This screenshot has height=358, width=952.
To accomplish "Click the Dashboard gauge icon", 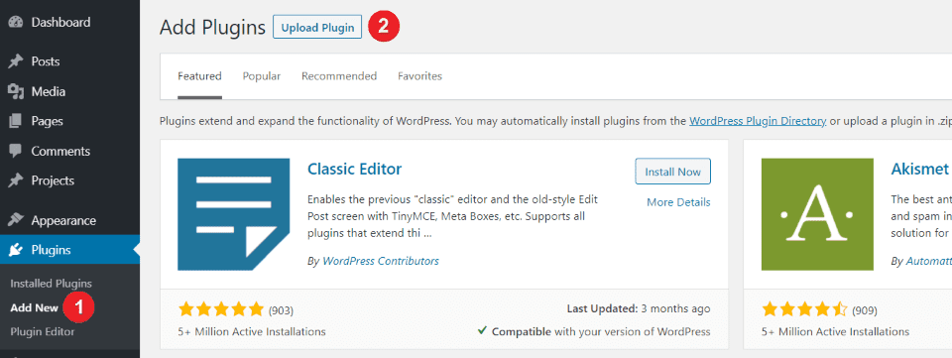I will pos(16,23).
